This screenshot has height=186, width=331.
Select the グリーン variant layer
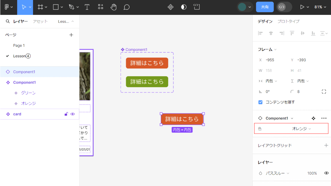pos(28,93)
